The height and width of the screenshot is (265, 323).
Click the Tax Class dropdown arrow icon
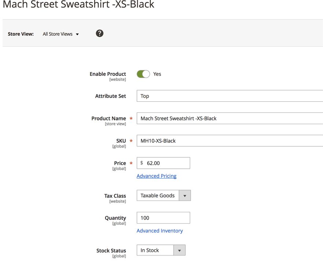(185, 195)
